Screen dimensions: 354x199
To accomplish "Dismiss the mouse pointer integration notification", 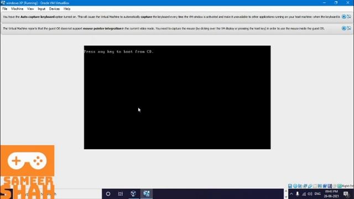I will pyautogui.click(x=343, y=28).
